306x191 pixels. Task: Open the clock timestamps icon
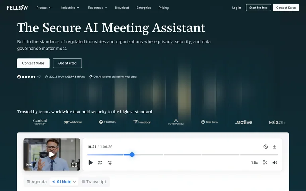266,147
